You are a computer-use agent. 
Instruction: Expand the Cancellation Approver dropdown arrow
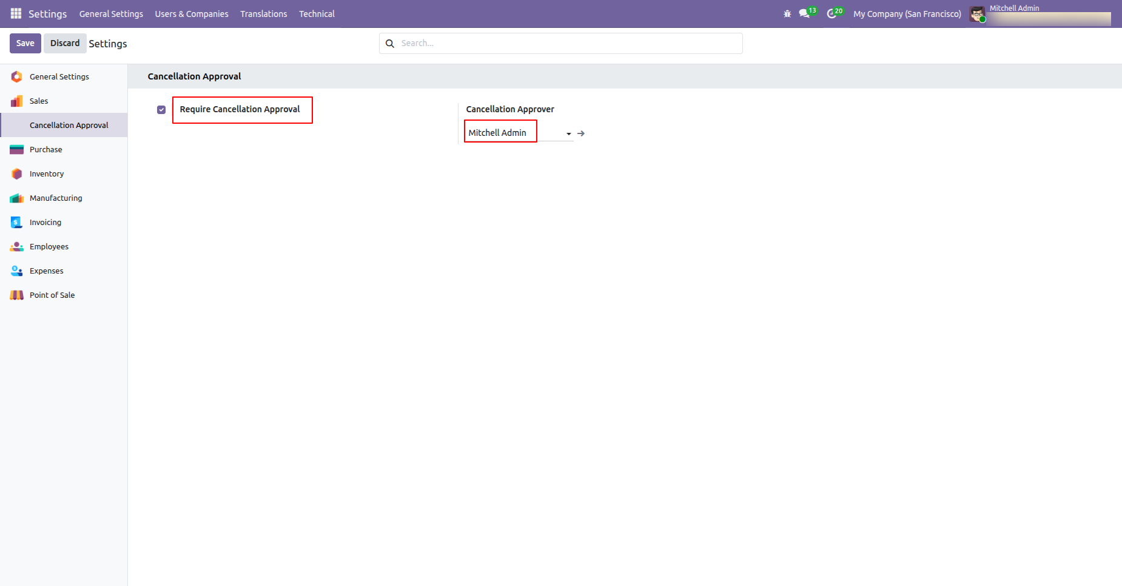click(569, 133)
